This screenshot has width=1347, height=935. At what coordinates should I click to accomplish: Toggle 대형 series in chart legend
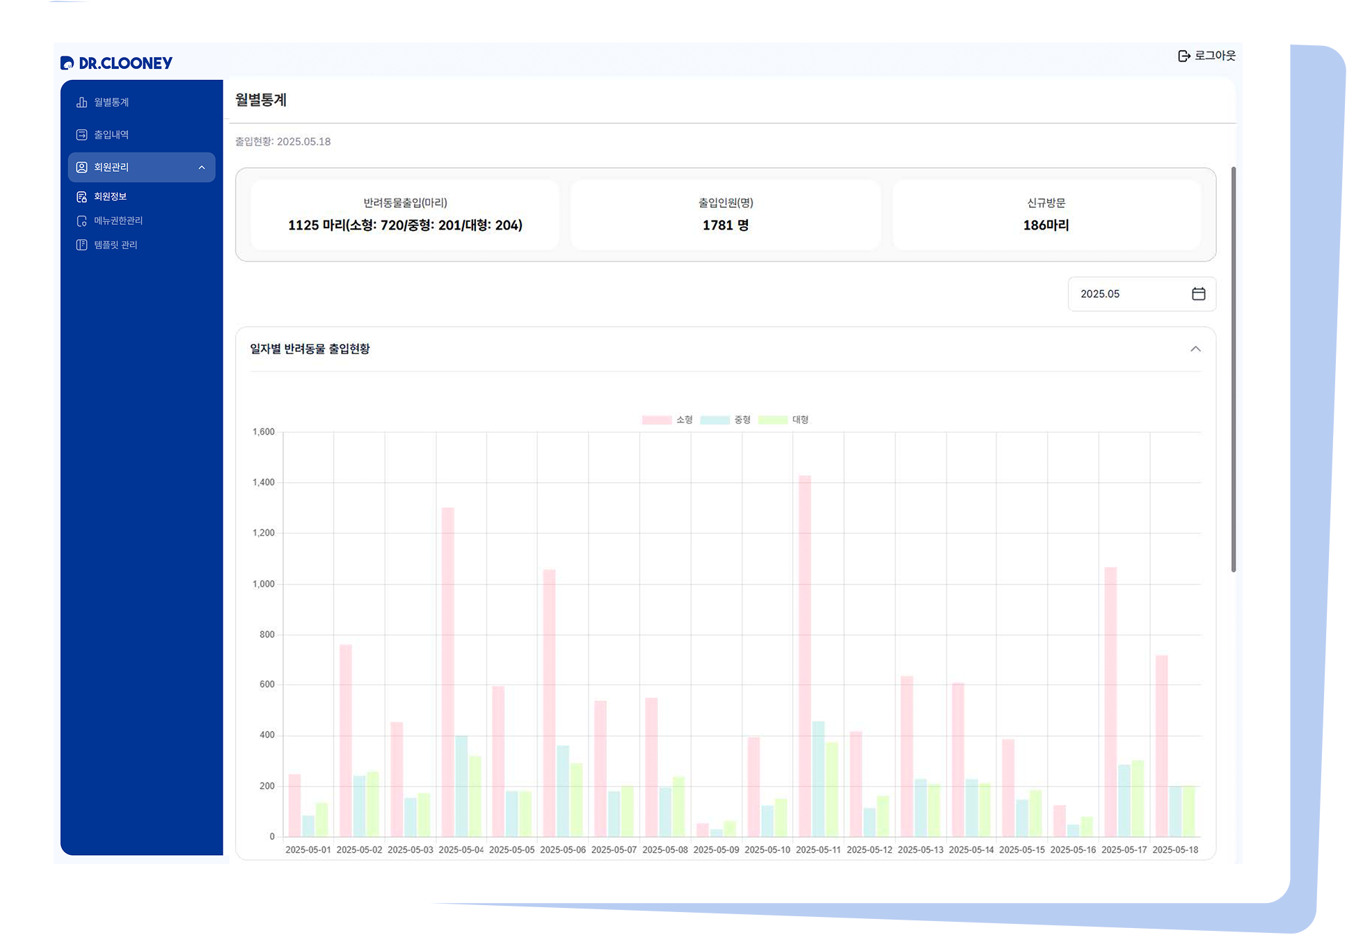(x=772, y=420)
